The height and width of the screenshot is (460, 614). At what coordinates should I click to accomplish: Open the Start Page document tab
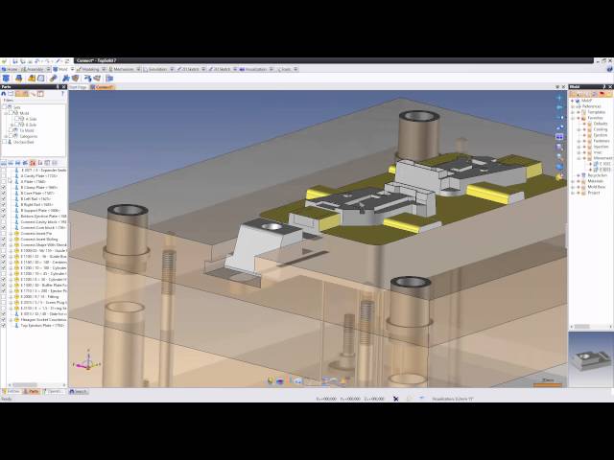[x=79, y=87]
